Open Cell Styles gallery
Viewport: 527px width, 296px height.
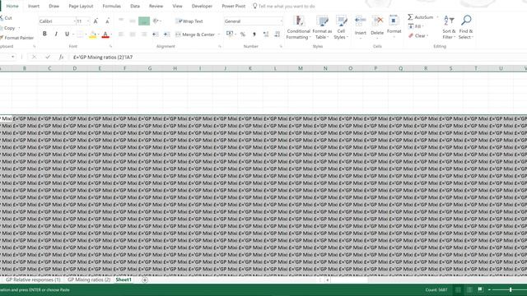coord(341,27)
